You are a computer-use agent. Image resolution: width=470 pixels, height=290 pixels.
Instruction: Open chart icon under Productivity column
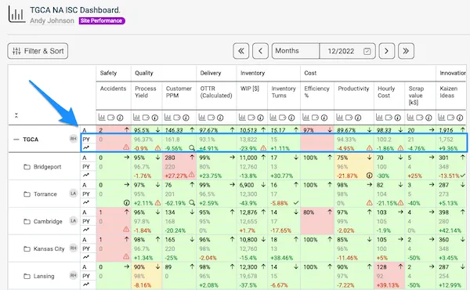pos(339,118)
